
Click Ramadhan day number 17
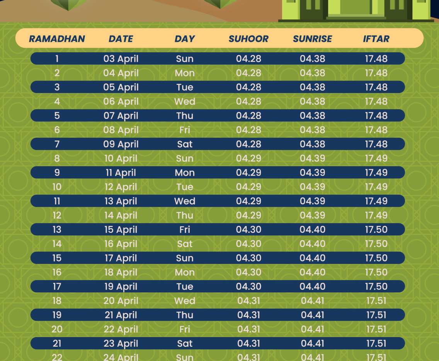click(57, 287)
